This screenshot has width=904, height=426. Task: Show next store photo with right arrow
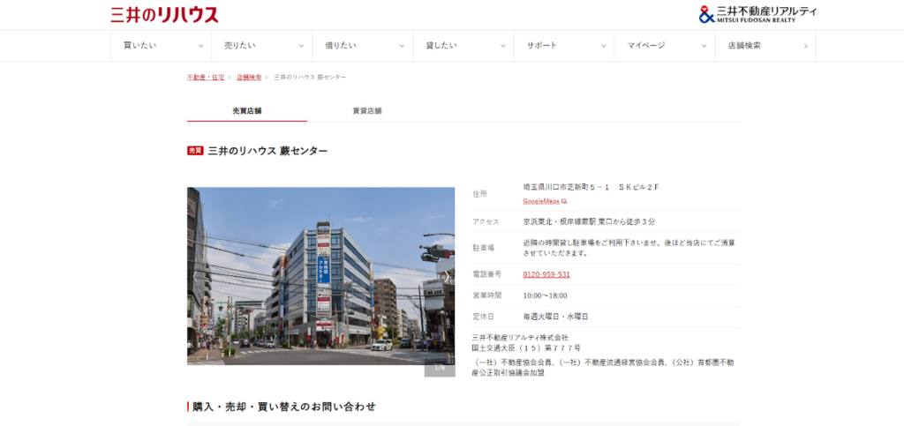click(x=446, y=277)
